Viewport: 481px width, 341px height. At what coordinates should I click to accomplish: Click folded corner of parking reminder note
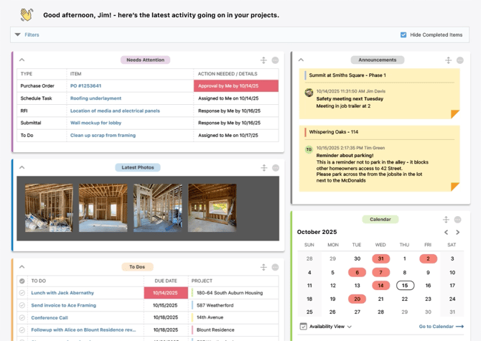tap(455, 187)
